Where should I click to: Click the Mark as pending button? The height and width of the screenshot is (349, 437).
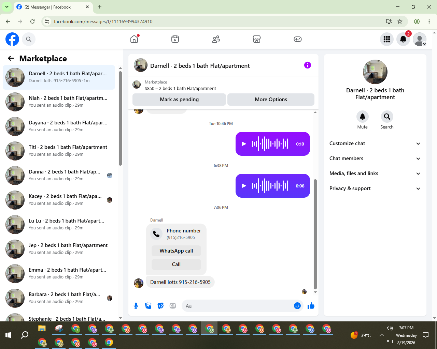pos(179,100)
